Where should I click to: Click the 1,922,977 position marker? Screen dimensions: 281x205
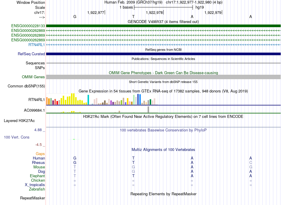click(96, 12)
